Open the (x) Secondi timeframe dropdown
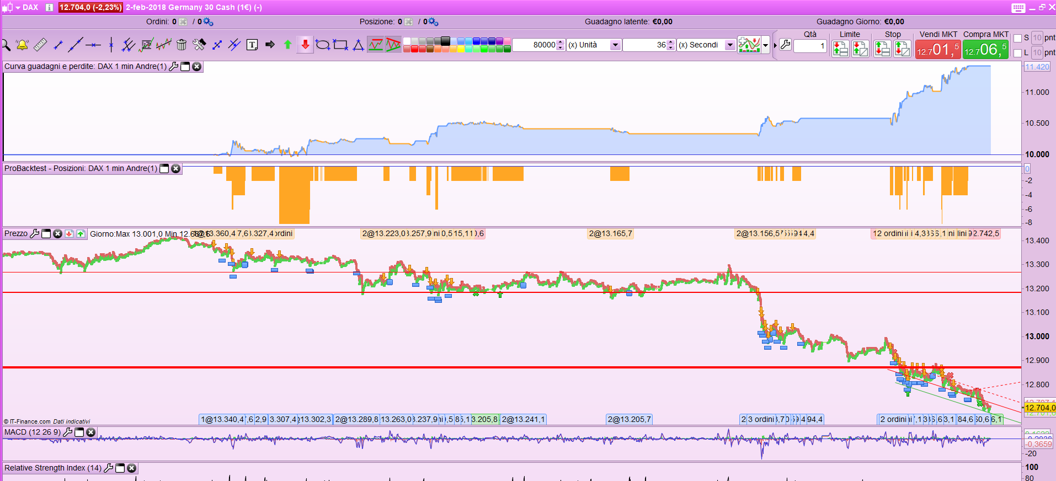This screenshot has width=1056, height=481. [730, 45]
